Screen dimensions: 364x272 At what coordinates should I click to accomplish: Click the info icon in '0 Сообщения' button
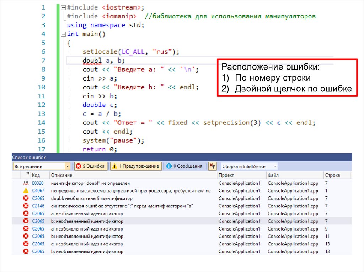[169, 166]
